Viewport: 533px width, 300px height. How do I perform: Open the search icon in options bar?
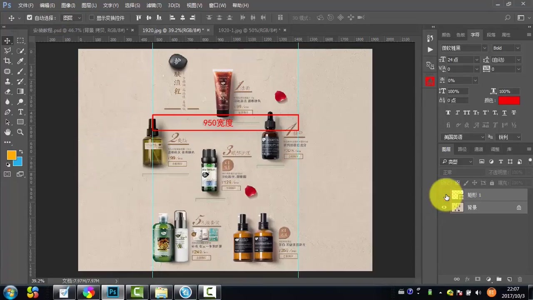click(x=507, y=18)
